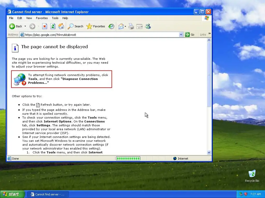This screenshot has width=265, height=198.
Task: Open the Start menu
Action: coord(12,194)
